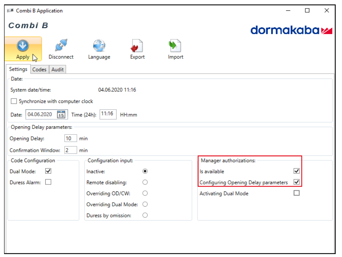Uncheck the Dual Mode checkbox
Viewport: 342px width, 257px height.
[48, 171]
